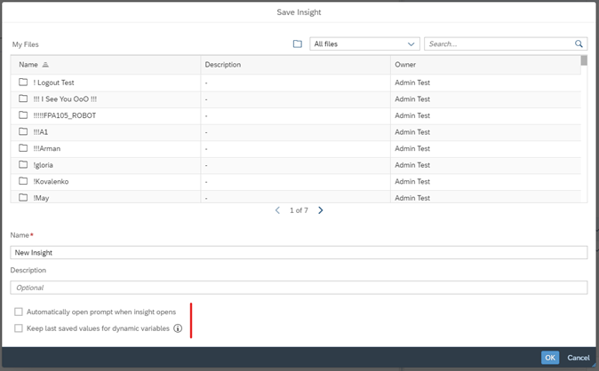Go to next page arrow
The width and height of the screenshot is (599, 371).
(x=321, y=210)
